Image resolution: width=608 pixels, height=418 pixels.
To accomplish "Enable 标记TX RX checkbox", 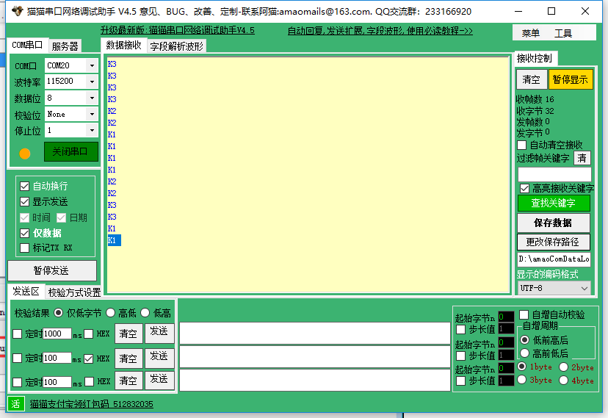I will click(x=24, y=248).
